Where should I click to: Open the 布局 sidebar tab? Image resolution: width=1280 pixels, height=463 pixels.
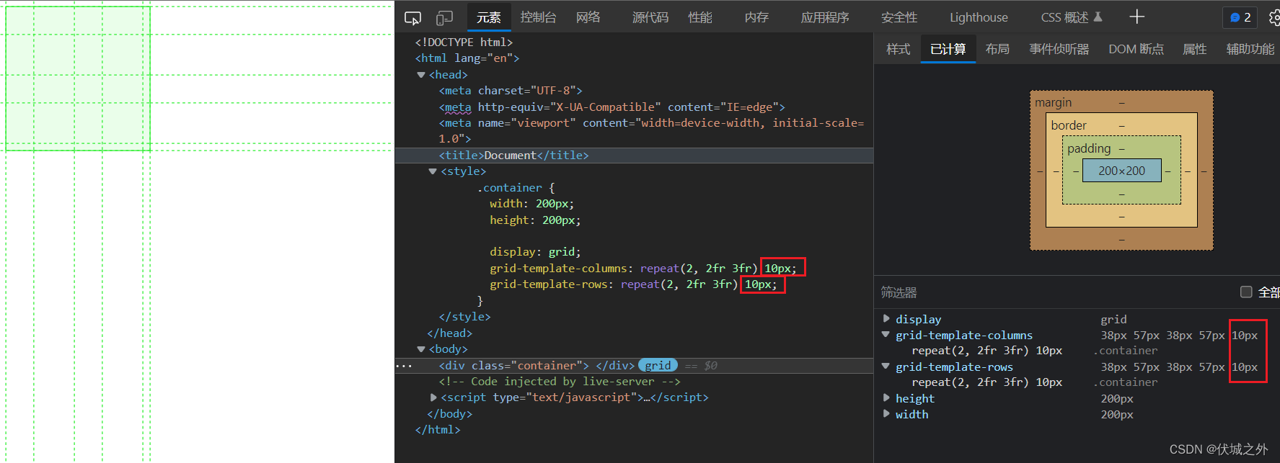[997, 49]
